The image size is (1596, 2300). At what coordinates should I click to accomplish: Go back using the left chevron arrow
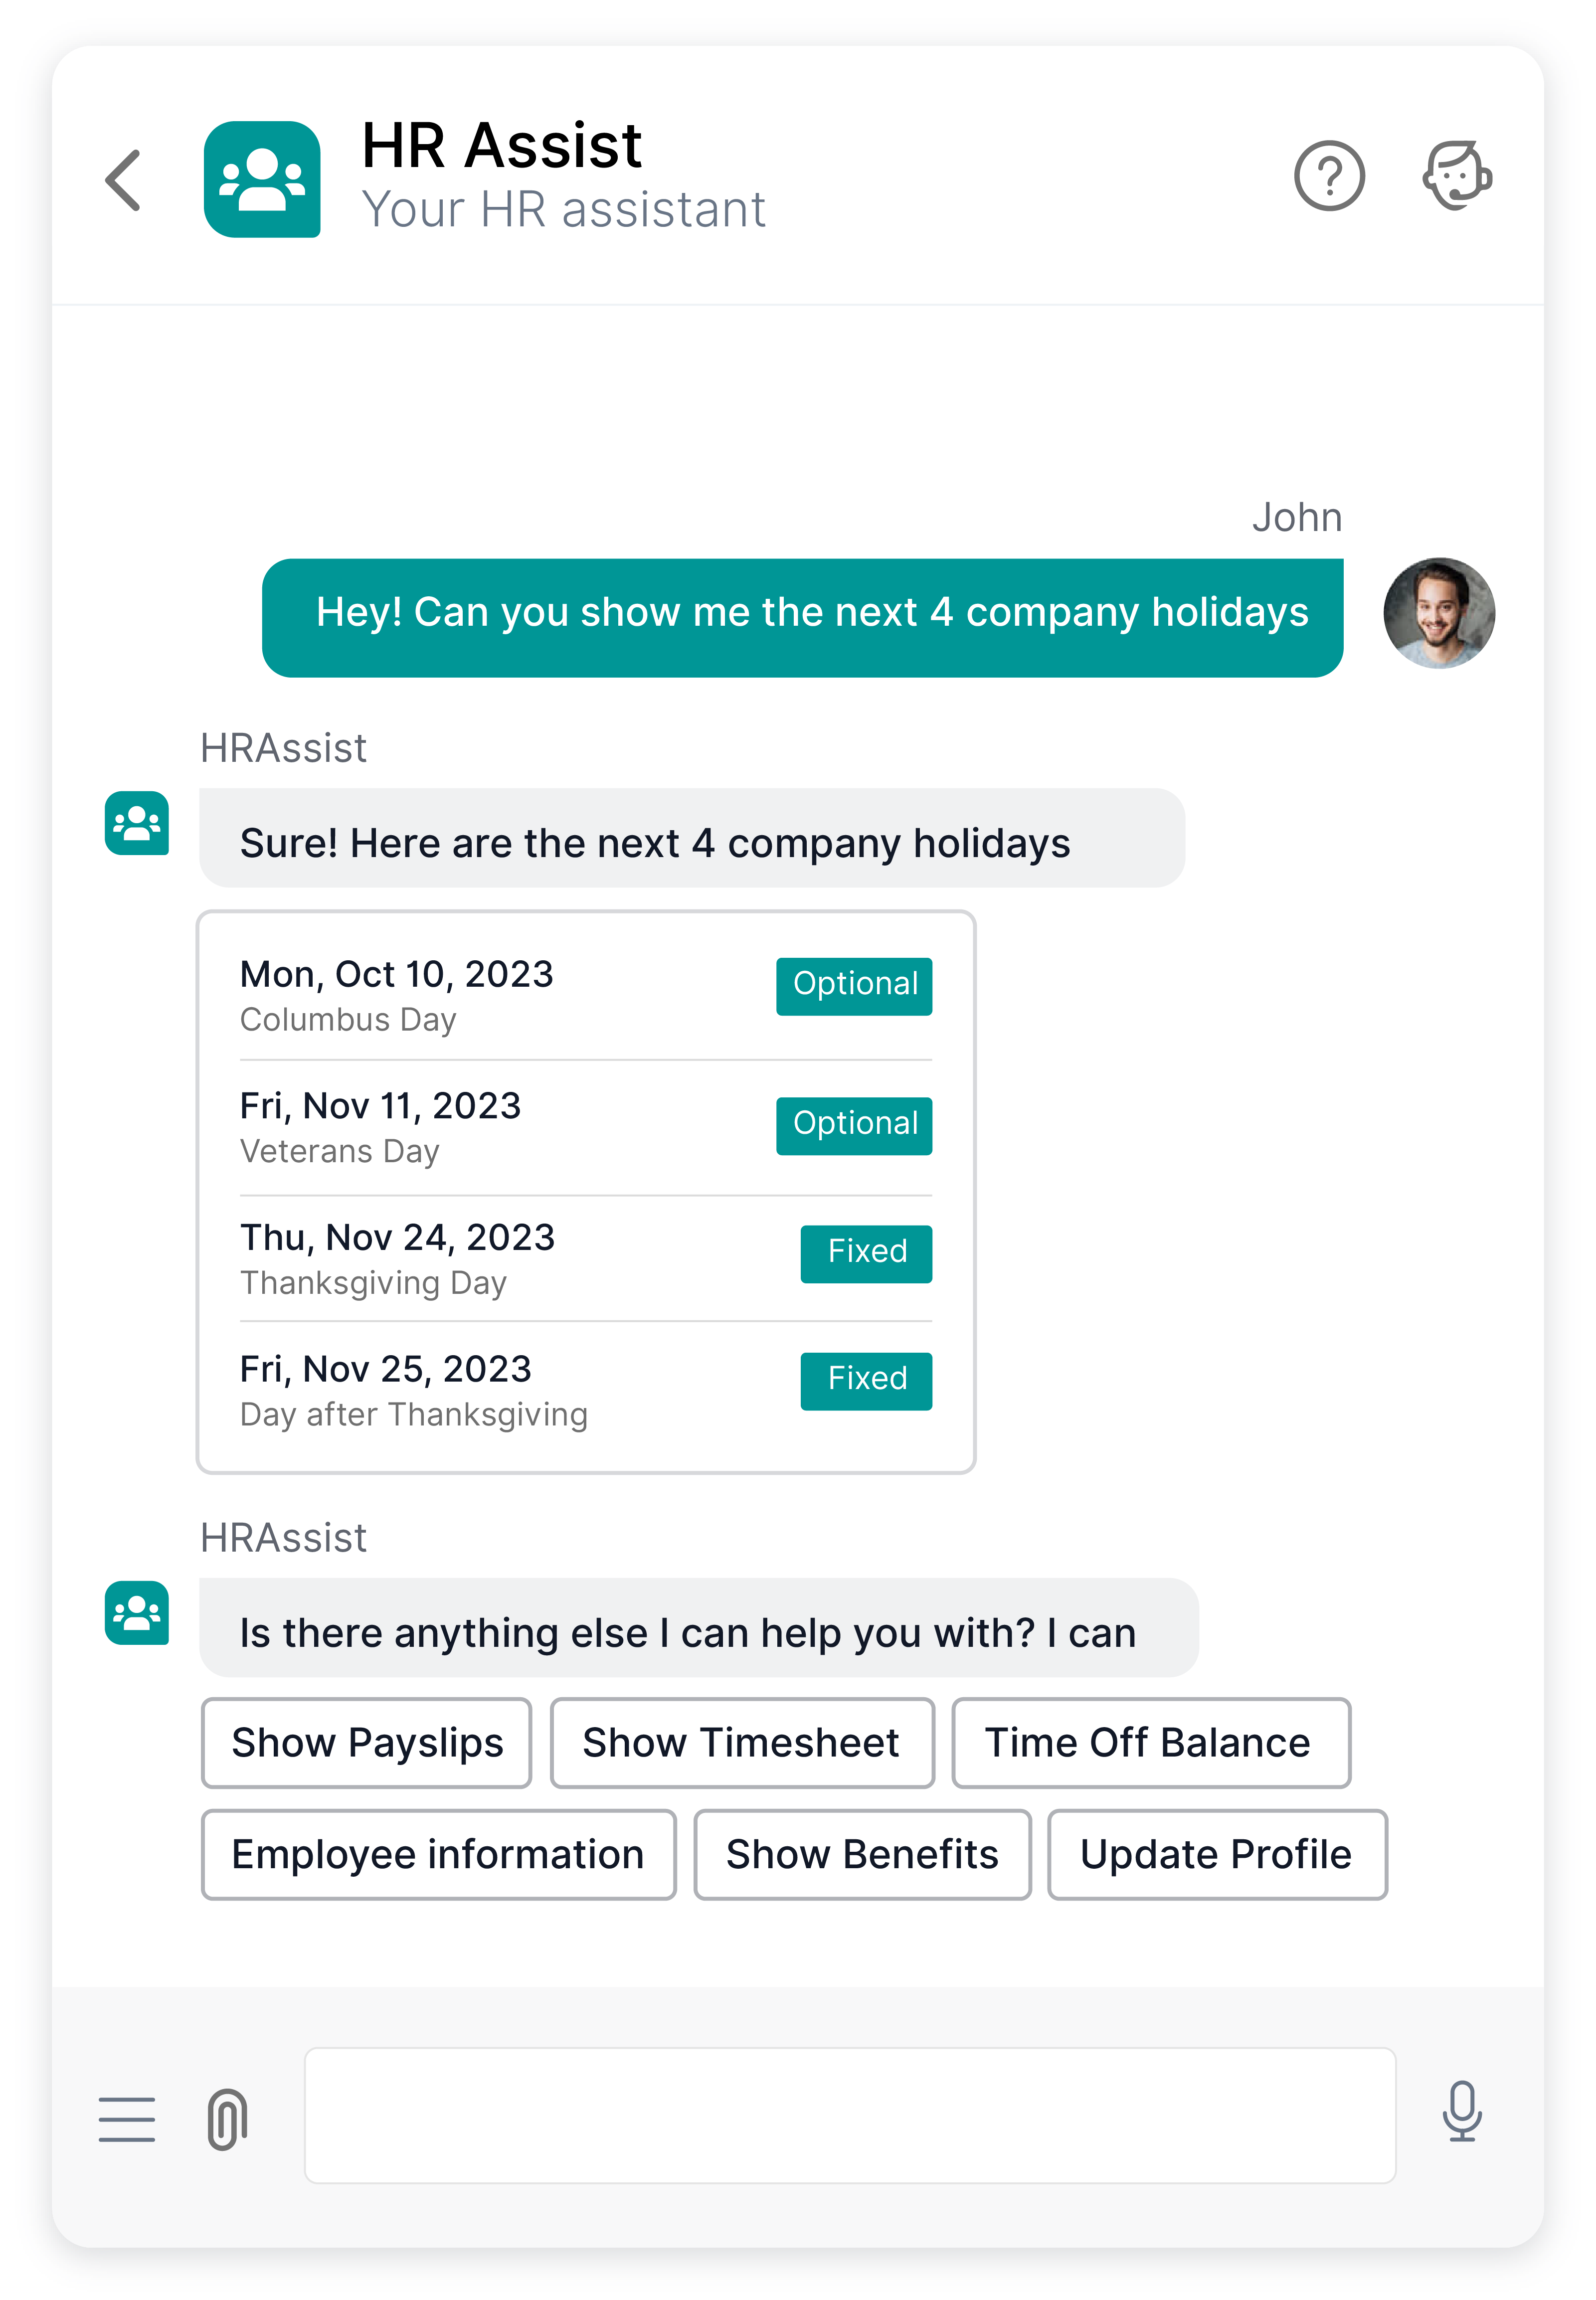coord(123,180)
